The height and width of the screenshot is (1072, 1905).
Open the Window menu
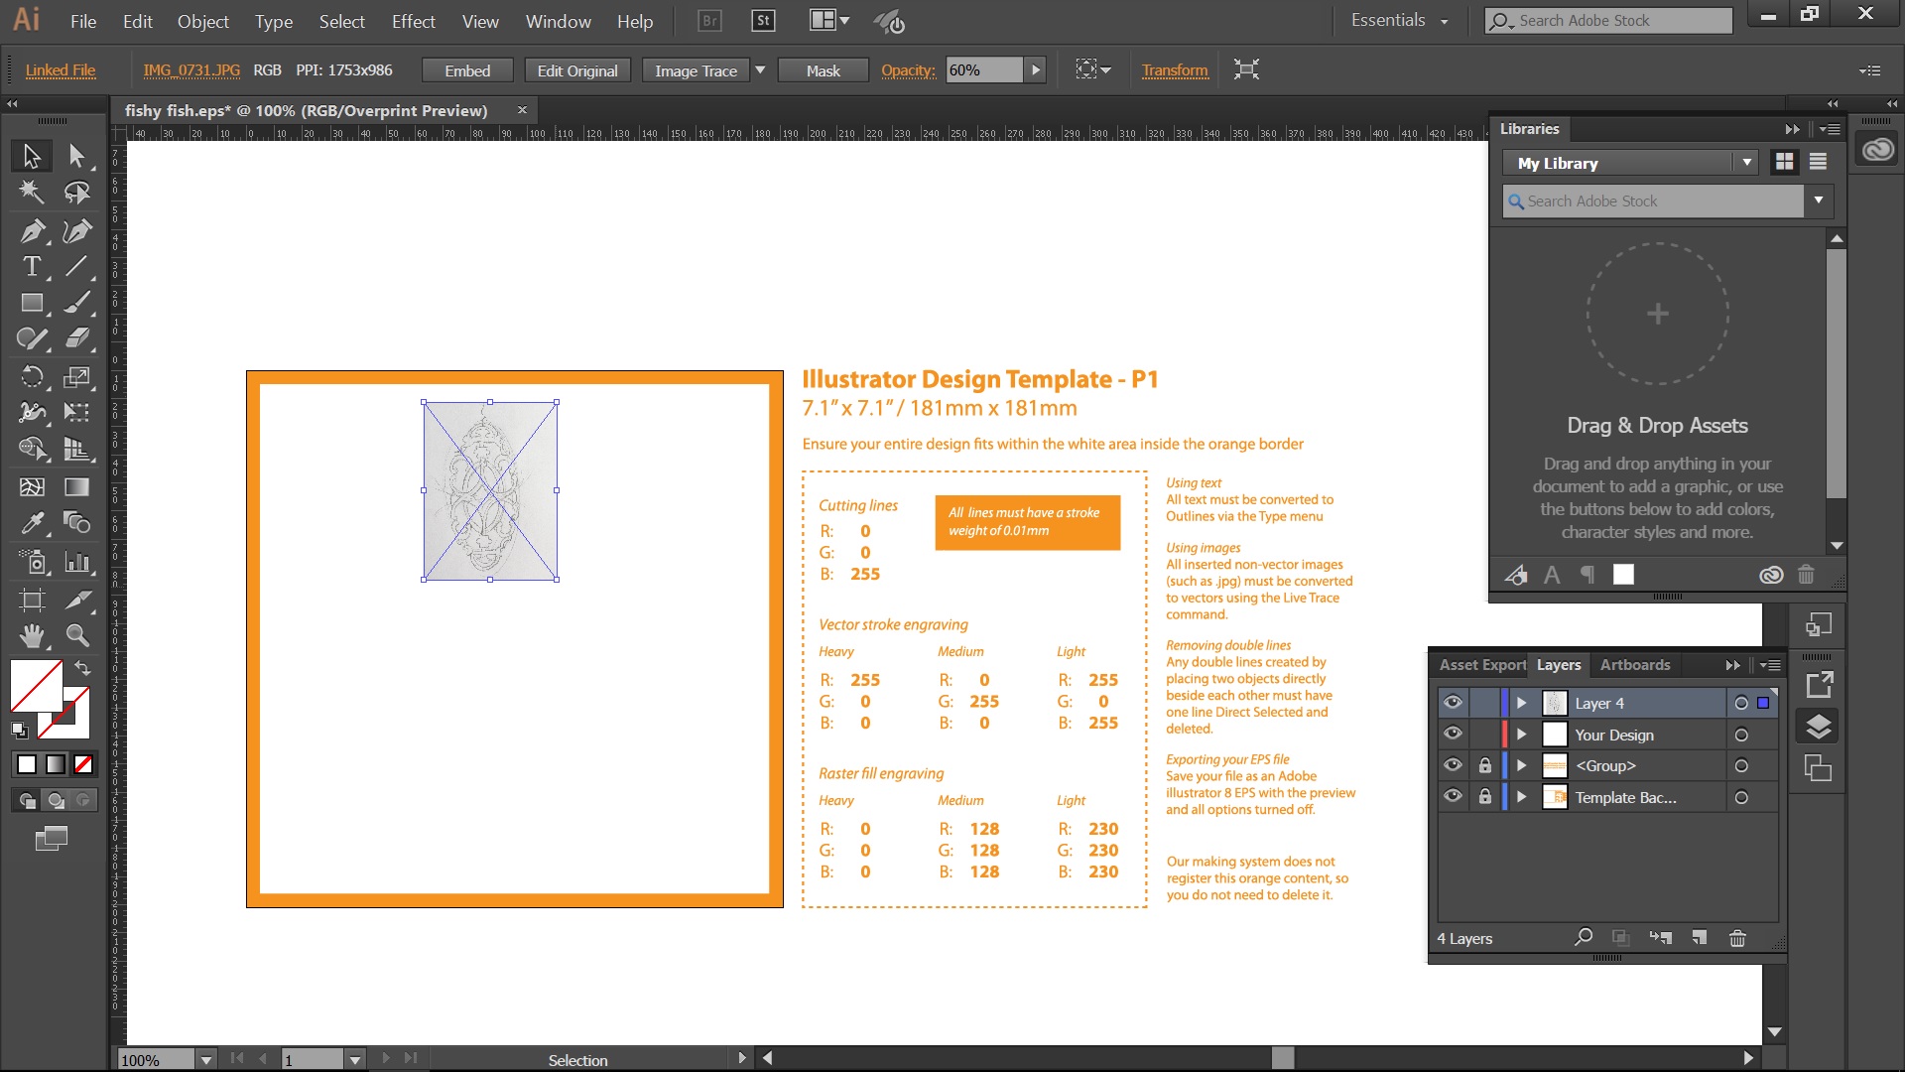click(x=558, y=21)
